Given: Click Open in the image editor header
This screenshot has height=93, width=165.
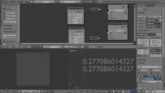Looking at the screenshot, I should (x=33, y=91).
